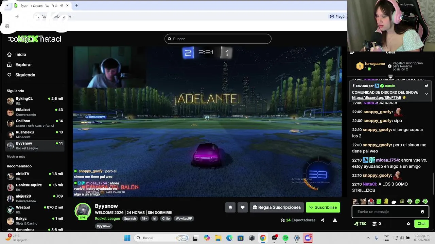
Task: Click the microphone icon in system tray
Action: (376, 238)
